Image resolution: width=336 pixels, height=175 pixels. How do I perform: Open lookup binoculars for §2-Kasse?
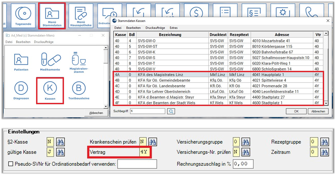point(59,142)
